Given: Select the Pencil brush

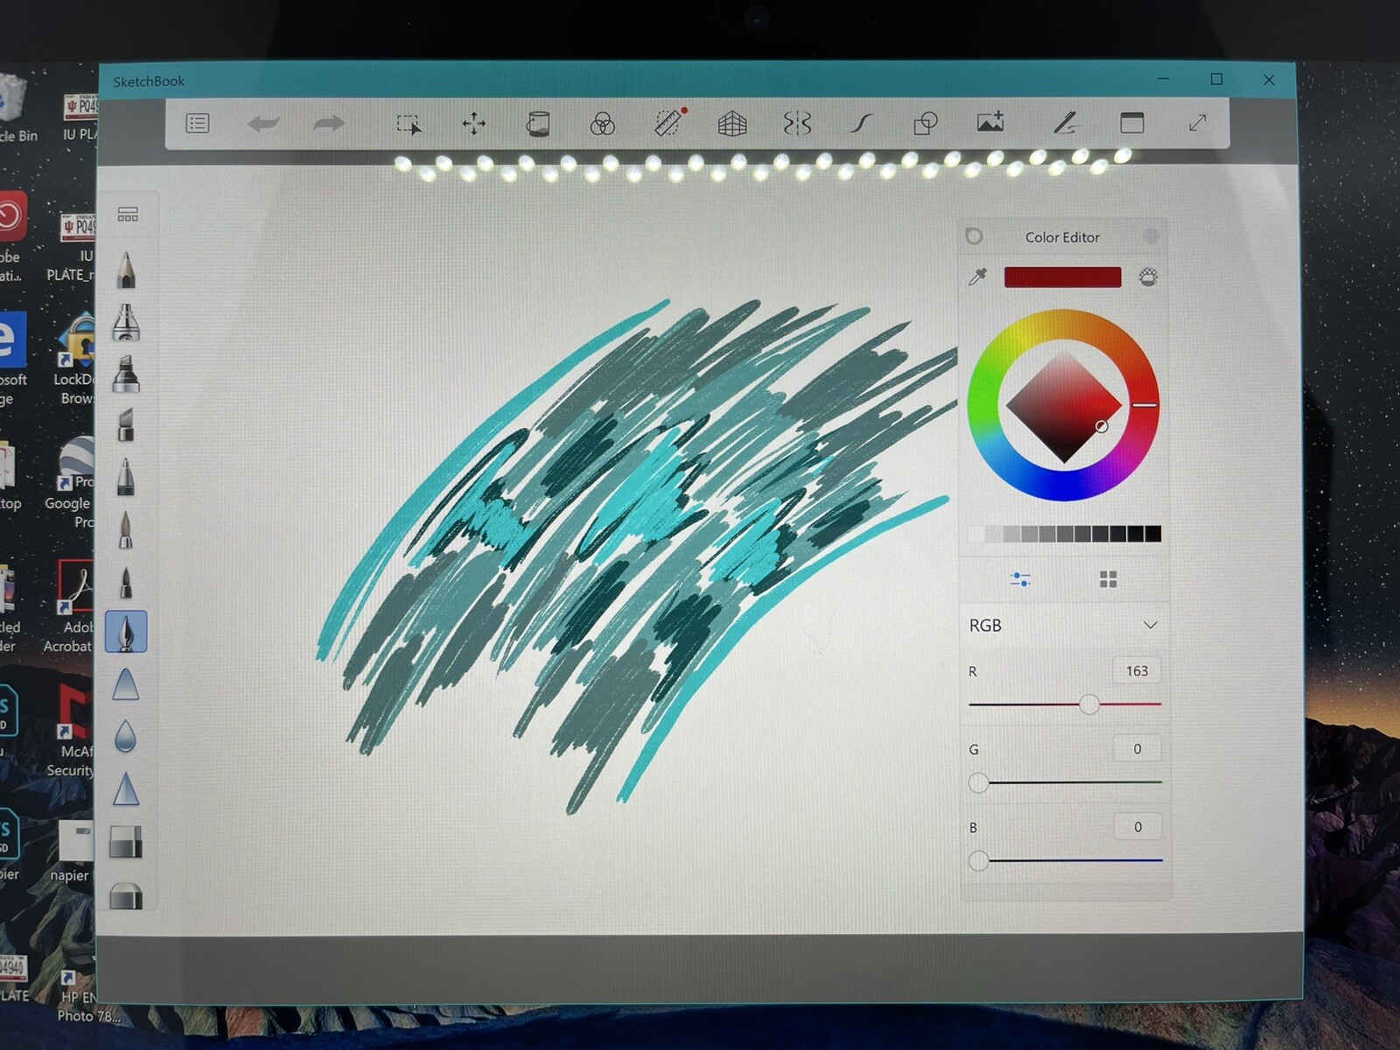Looking at the screenshot, I should [x=126, y=269].
